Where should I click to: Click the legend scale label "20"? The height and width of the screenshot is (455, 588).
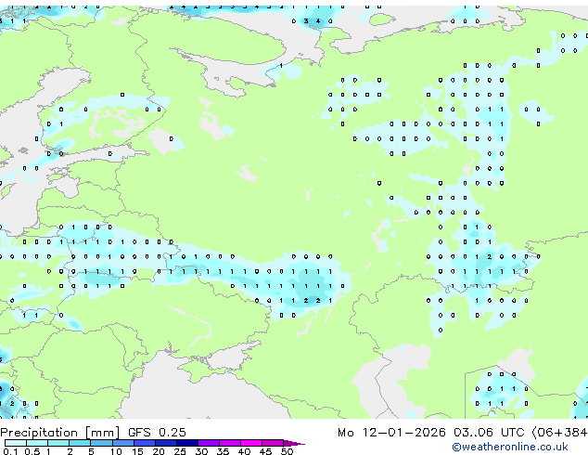click(159, 451)
